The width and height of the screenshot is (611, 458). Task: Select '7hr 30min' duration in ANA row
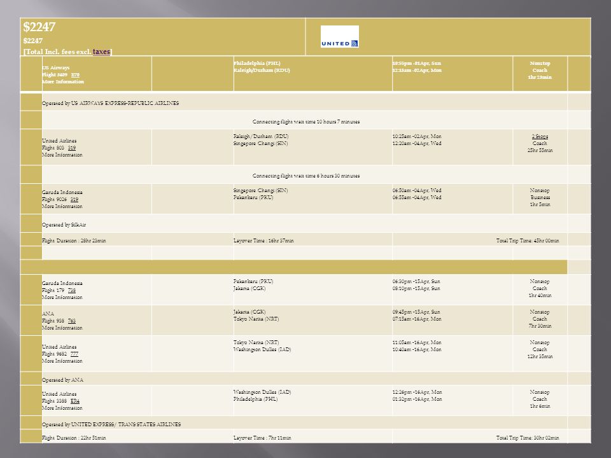(x=540, y=326)
